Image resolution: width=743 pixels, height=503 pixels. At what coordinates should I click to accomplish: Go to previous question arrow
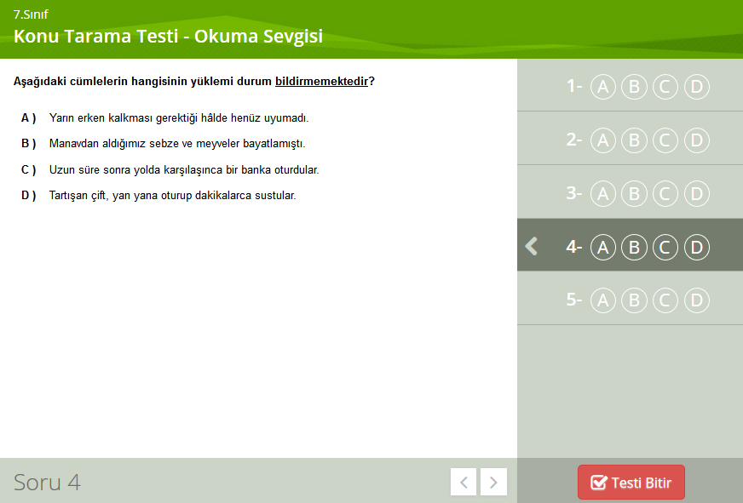tap(464, 483)
